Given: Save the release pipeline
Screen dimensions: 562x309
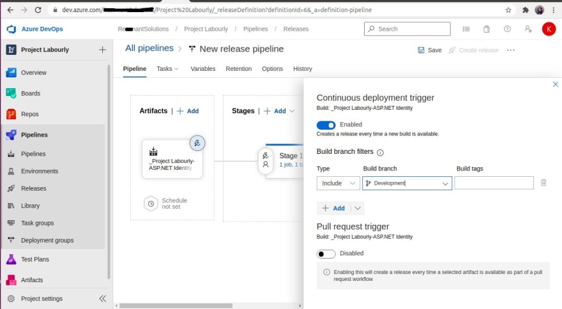Looking at the screenshot, I should pos(429,50).
